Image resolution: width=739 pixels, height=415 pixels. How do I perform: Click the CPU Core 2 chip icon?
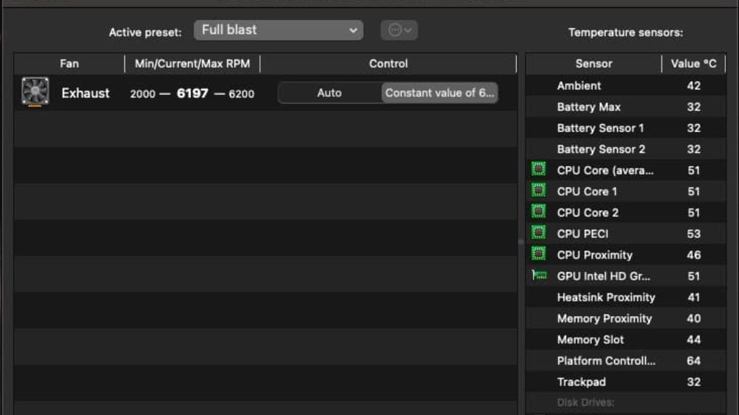539,212
